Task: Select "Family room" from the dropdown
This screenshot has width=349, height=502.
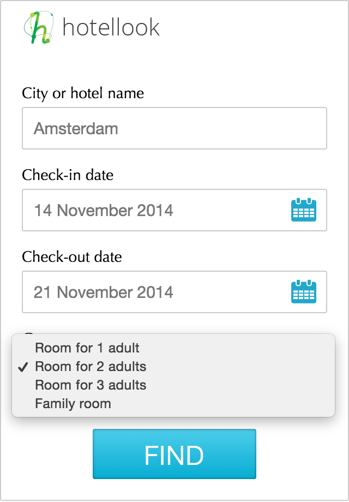Action: tap(73, 404)
